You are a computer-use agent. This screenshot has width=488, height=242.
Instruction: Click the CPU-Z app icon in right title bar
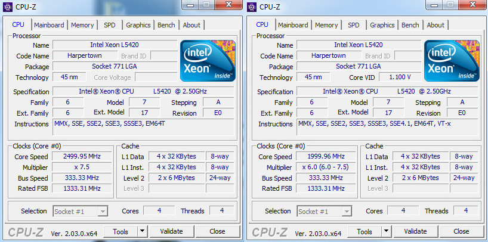pyautogui.click(x=252, y=7)
